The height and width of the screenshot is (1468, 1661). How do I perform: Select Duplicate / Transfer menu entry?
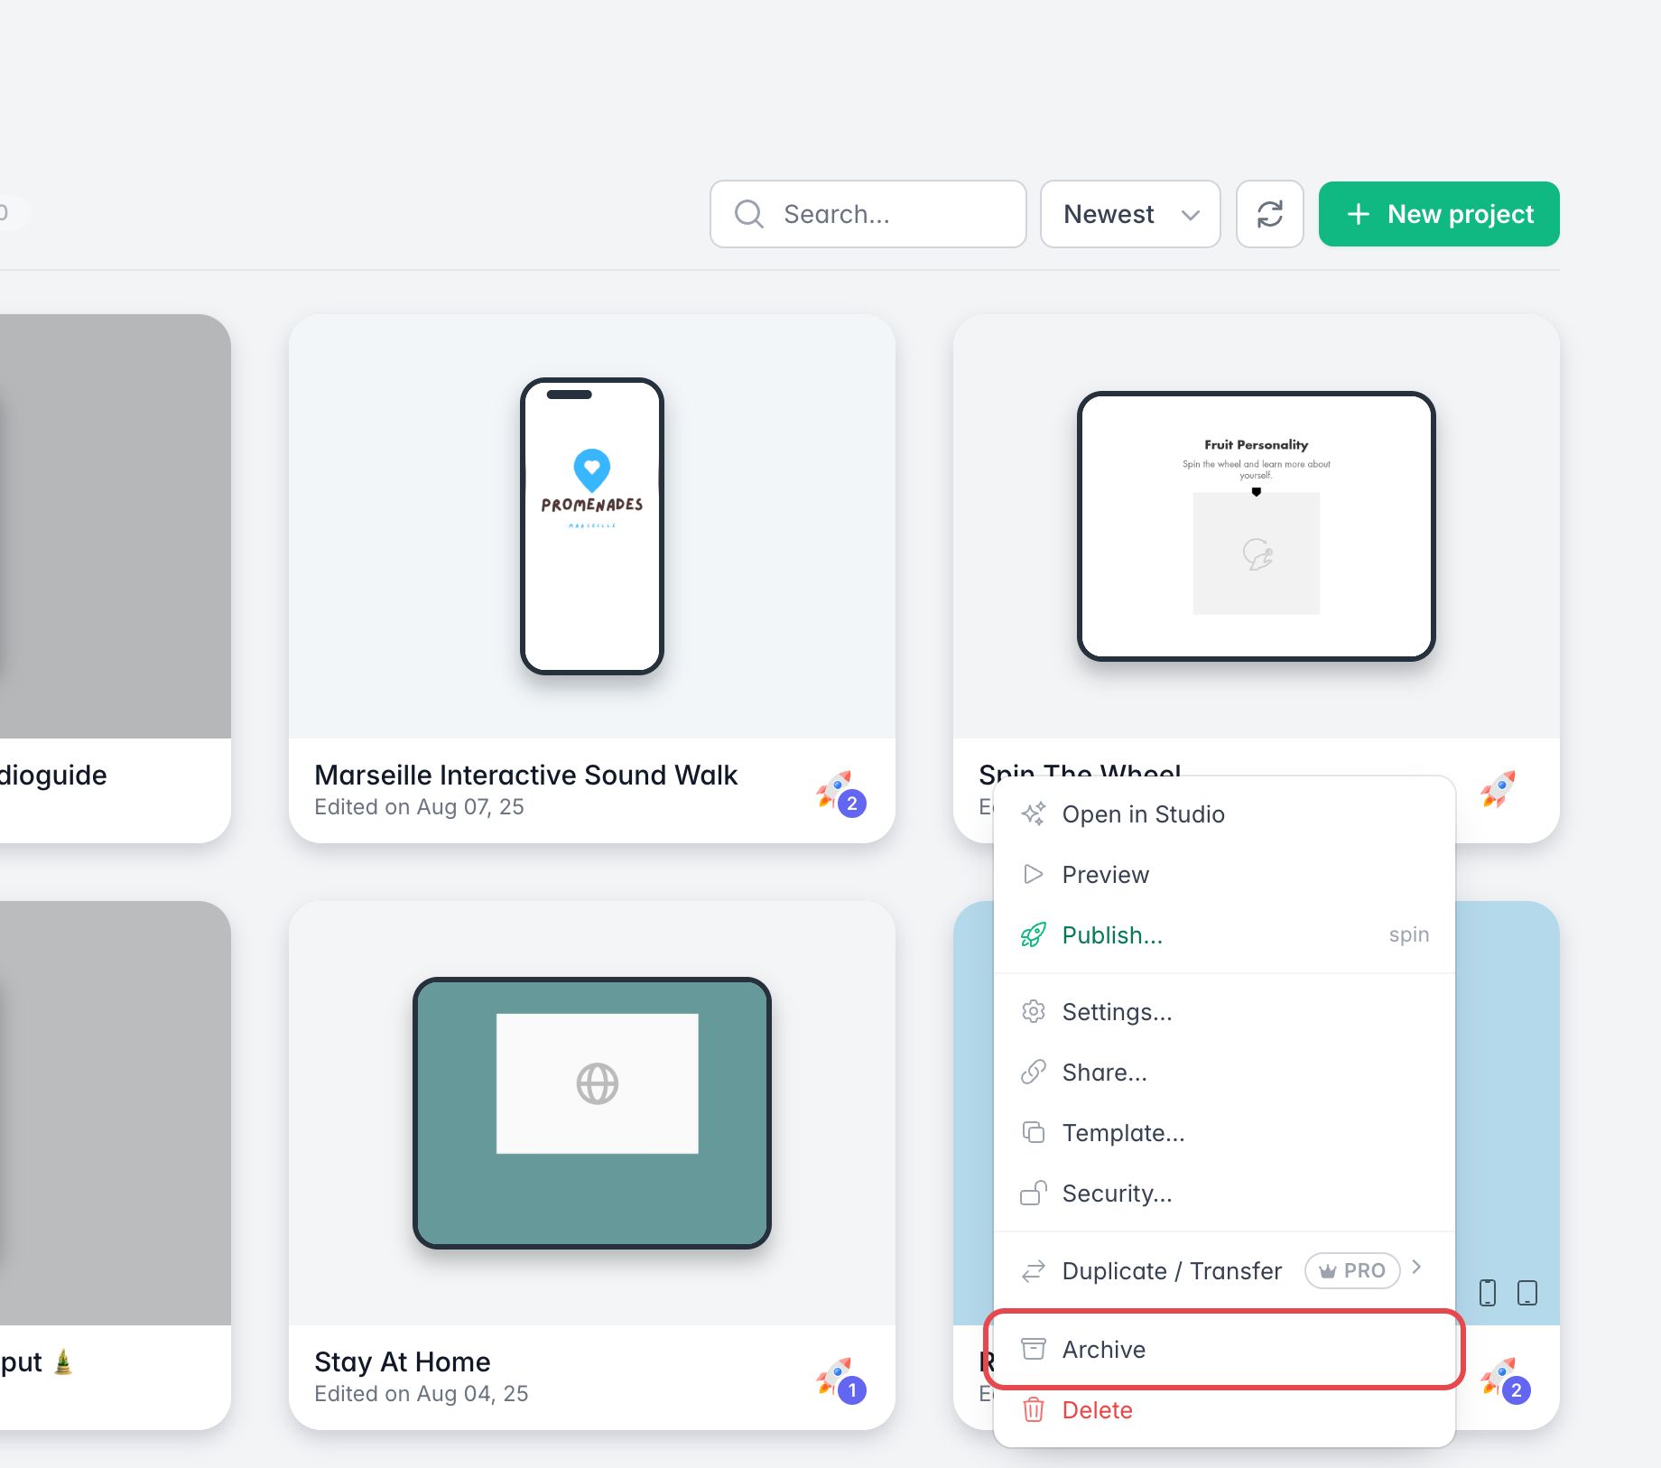(1224, 1270)
